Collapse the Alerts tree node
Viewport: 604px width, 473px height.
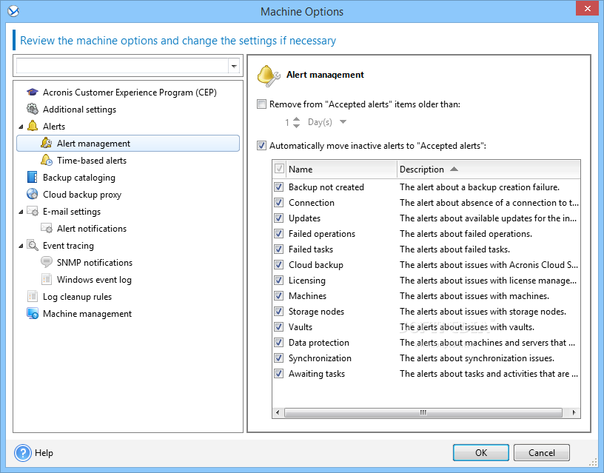(x=21, y=127)
